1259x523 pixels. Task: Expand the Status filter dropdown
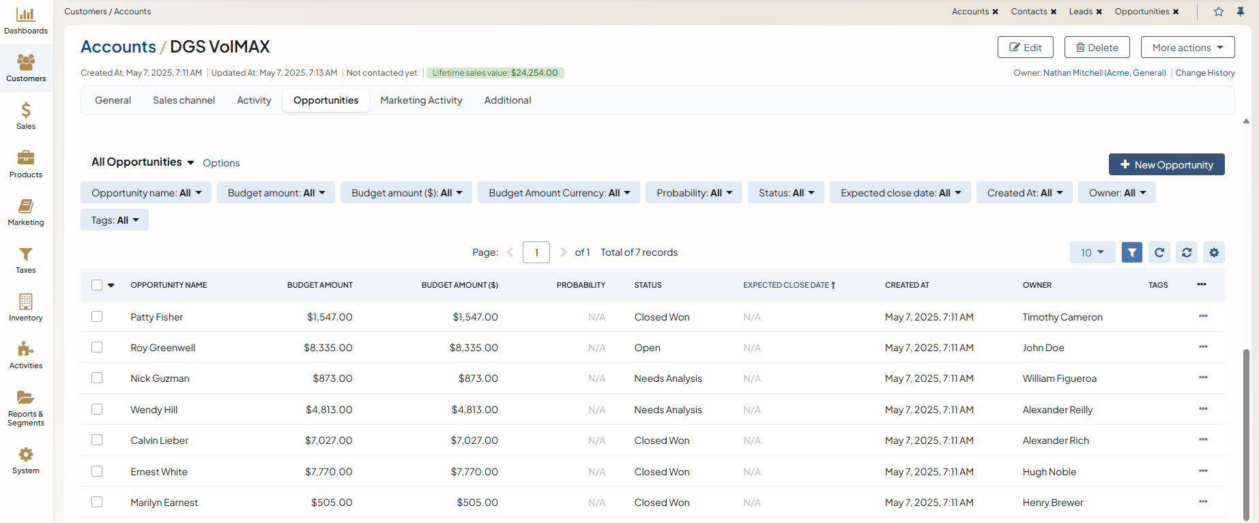click(x=786, y=193)
